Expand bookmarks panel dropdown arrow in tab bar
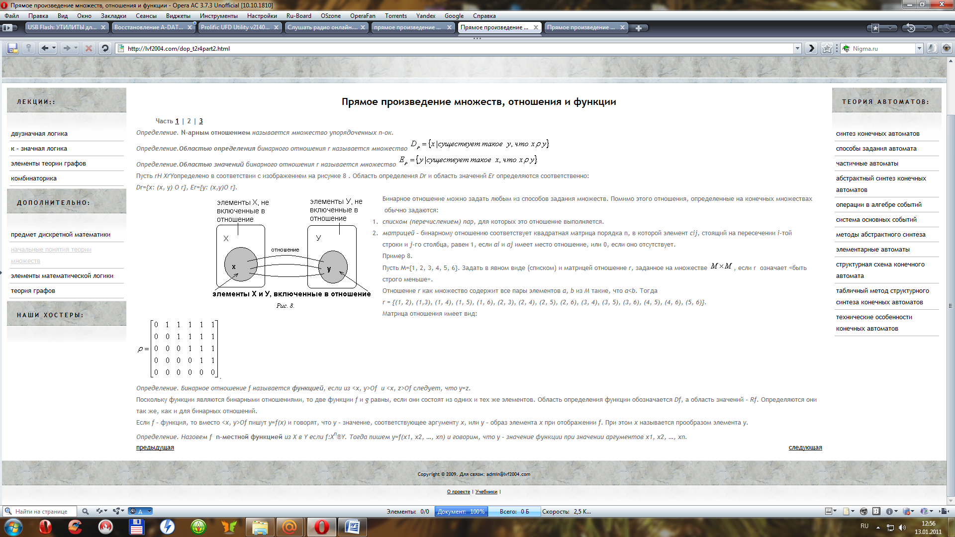Screen dimensions: 955x537 coord(890,28)
